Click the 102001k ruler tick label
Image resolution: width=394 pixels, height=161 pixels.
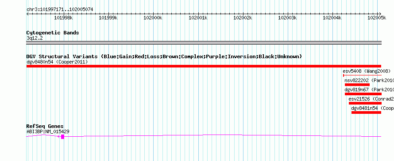pos(198,18)
